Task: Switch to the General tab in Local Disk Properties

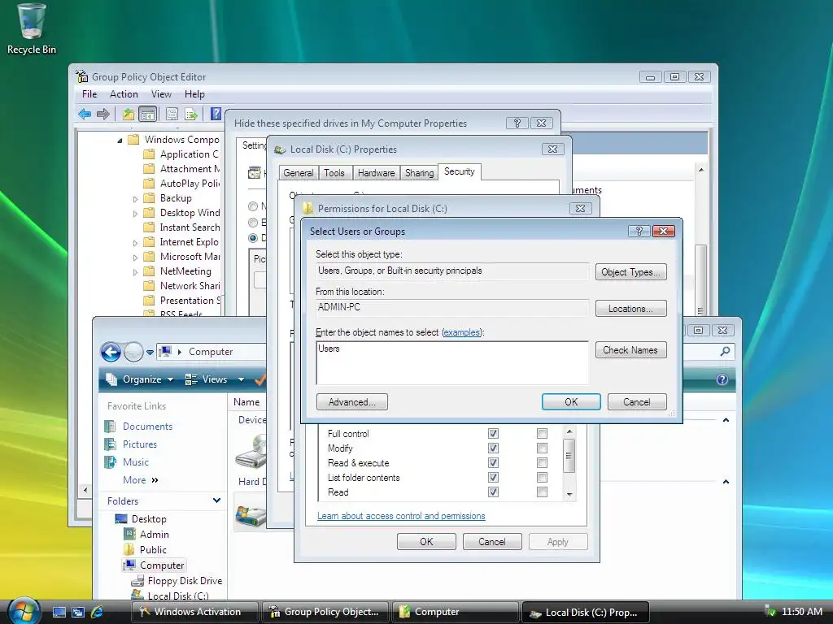Action: coord(298,173)
